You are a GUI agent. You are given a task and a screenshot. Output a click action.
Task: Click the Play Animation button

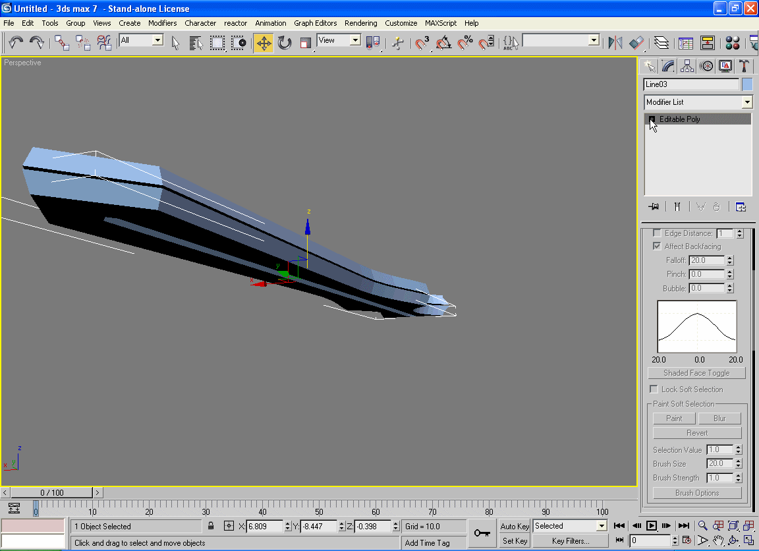(652, 525)
